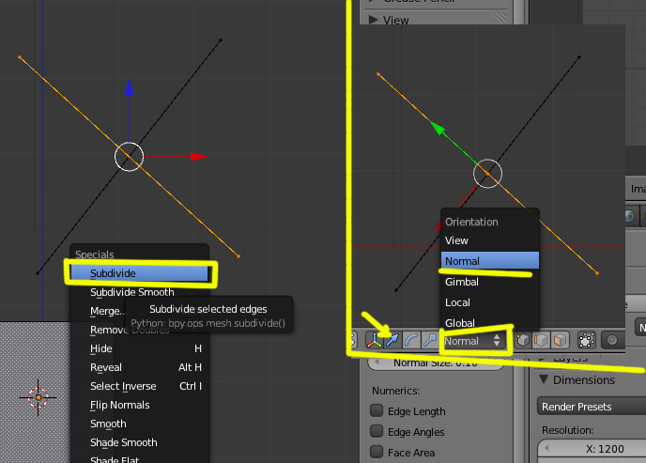The height and width of the screenshot is (463, 646).
Task: Click the Normal Size value field
Action: pos(436,363)
